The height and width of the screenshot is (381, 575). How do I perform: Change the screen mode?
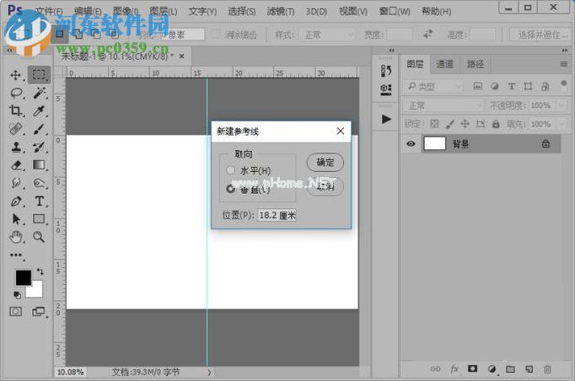coord(39,312)
